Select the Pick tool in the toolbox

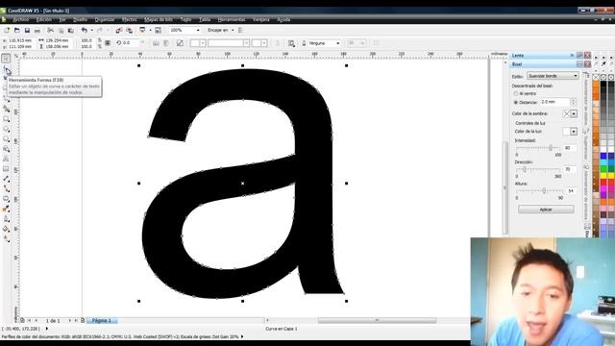(6, 59)
